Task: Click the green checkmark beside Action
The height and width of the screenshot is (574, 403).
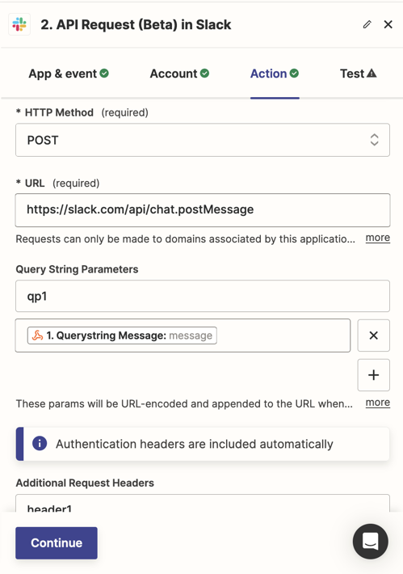Action: click(x=294, y=74)
